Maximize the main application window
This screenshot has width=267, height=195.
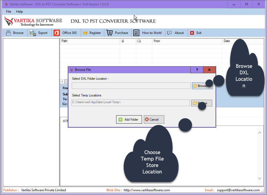(246, 4)
